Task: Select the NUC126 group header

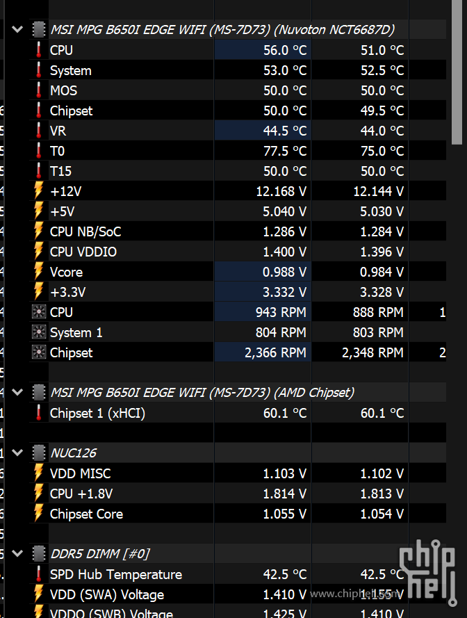Action: tap(73, 453)
